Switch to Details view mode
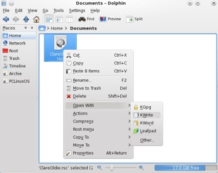 point(59,19)
